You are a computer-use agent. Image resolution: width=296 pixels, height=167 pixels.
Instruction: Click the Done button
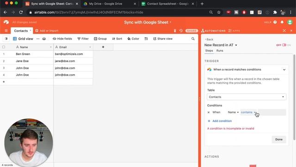[279, 139]
